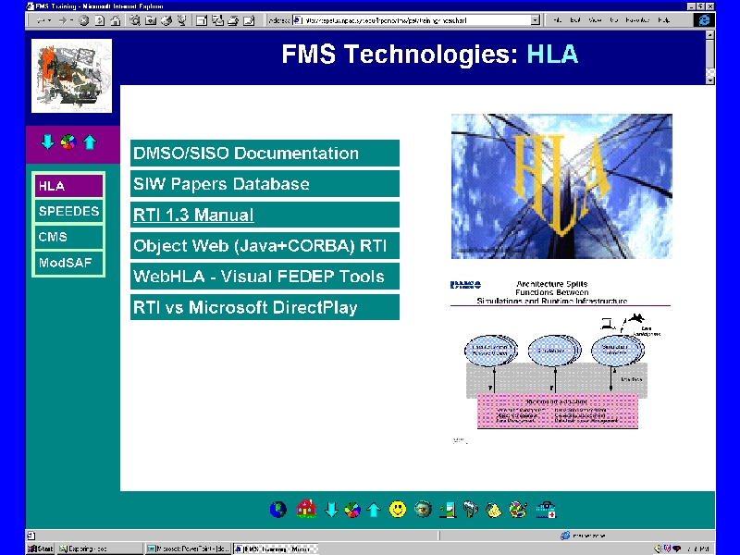Select SPEEDES in the sidebar navigation
The width and height of the screenshot is (740, 555).
[x=68, y=211]
